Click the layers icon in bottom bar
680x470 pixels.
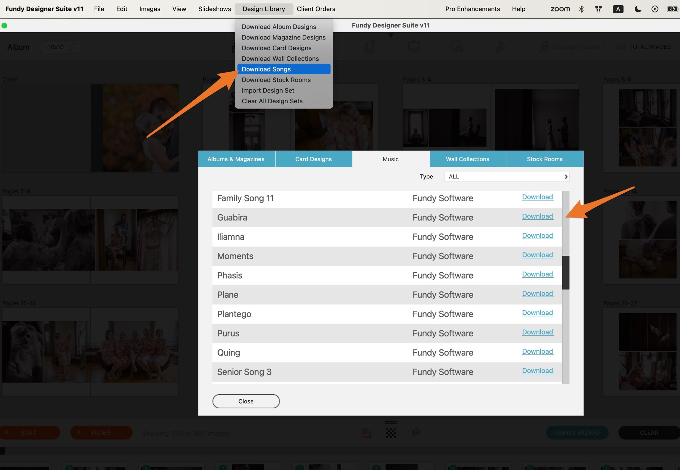tap(416, 432)
